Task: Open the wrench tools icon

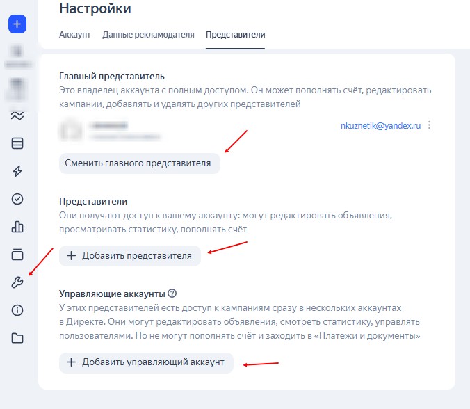Action: (x=17, y=282)
